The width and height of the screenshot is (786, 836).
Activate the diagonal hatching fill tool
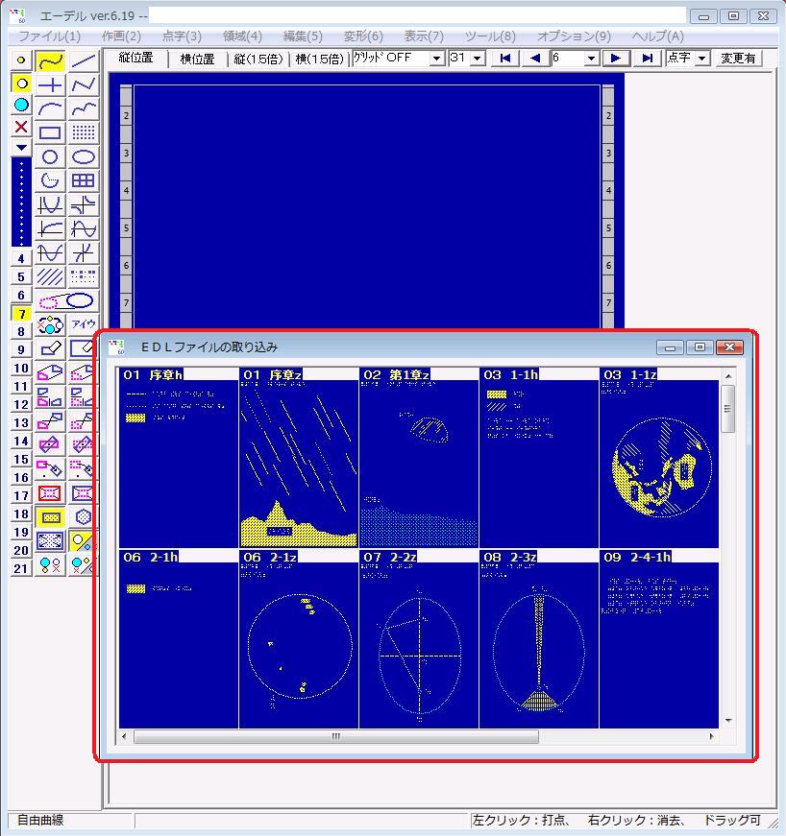coord(50,276)
